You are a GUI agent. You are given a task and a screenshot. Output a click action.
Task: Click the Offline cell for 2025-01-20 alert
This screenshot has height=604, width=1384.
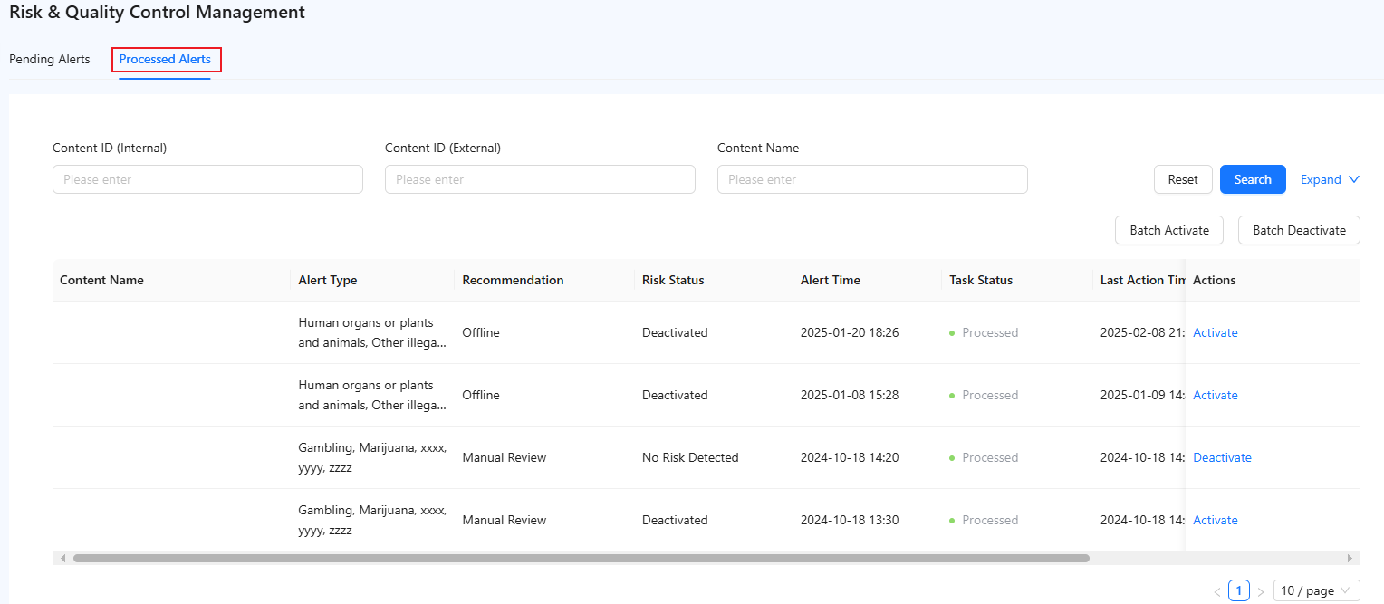[x=481, y=332]
